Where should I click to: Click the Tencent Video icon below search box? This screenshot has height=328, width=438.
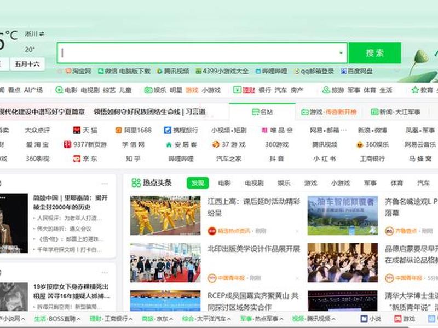[159, 72]
